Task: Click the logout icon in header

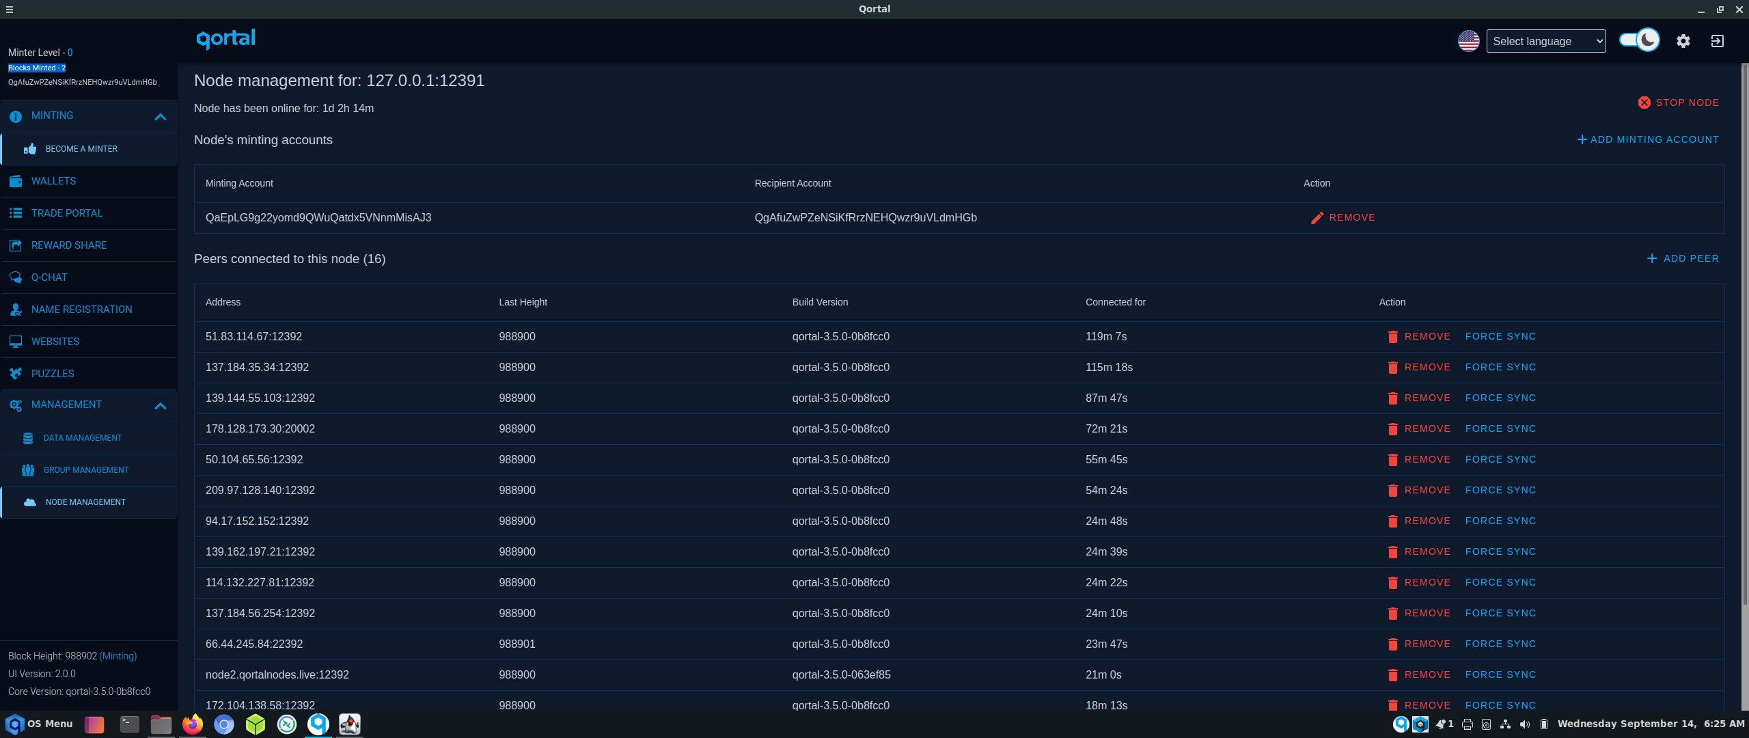Action: click(x=1717, y=41)
